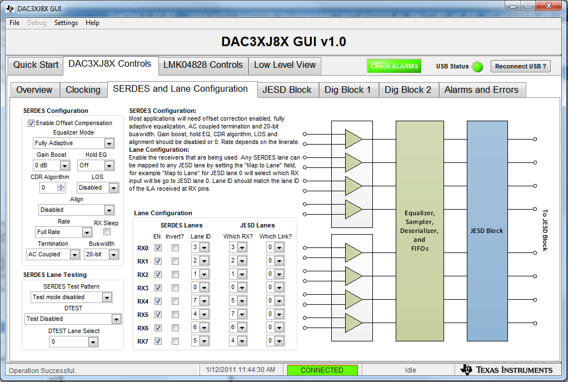
Task: Open the Alarms and Errors sub-tab
Action: (481, 90)
